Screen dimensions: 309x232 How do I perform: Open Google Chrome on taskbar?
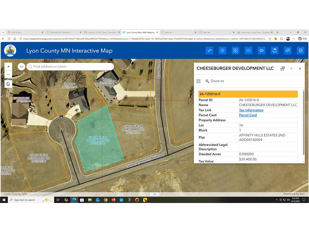[106, 200]
